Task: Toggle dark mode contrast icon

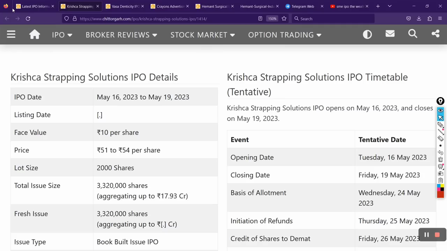Action: pos(367,34)
